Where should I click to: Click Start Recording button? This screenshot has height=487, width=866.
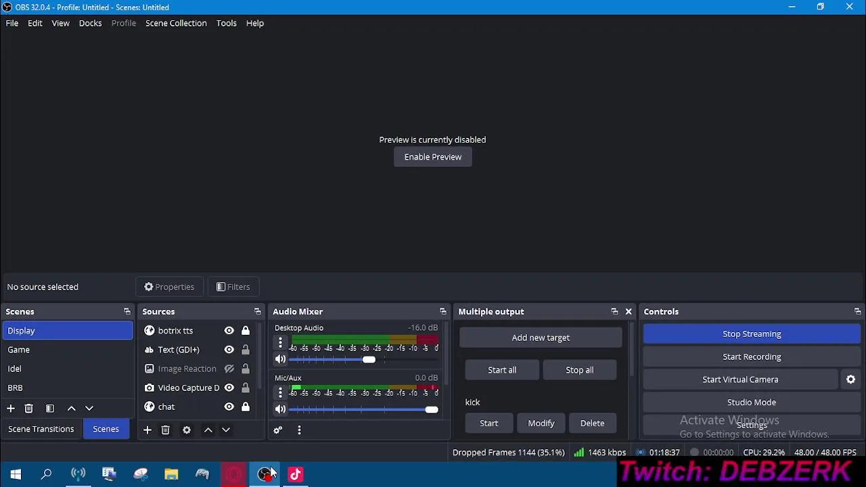click(x=752, y=356)
